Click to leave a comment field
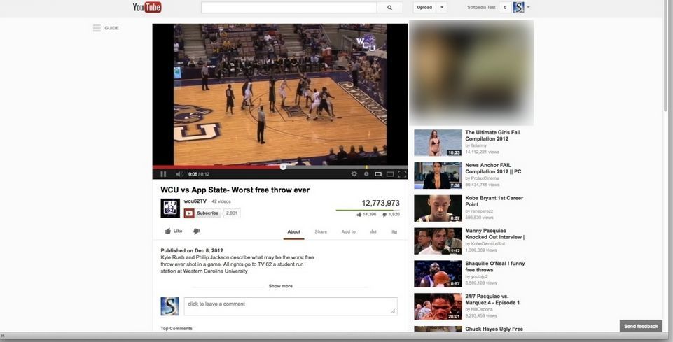This screenshot has width=673, height=342. coord(291,306)
